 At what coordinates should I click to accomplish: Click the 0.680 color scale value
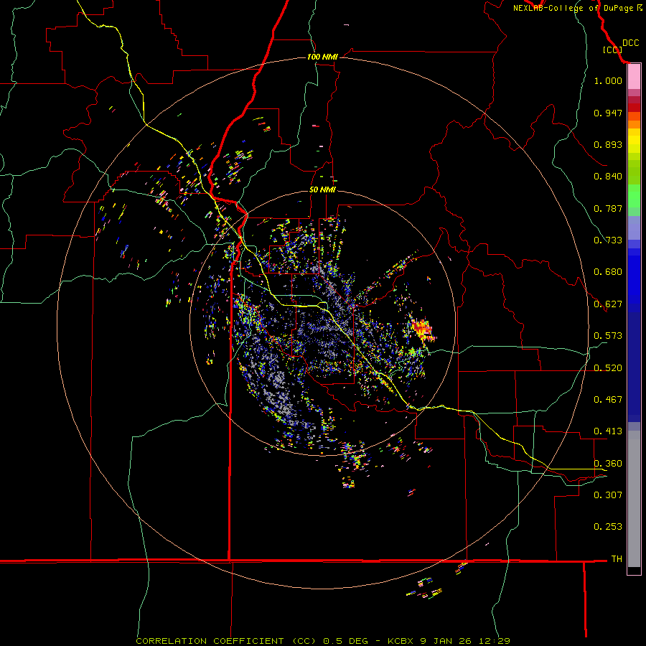click(x=608, y=272)
